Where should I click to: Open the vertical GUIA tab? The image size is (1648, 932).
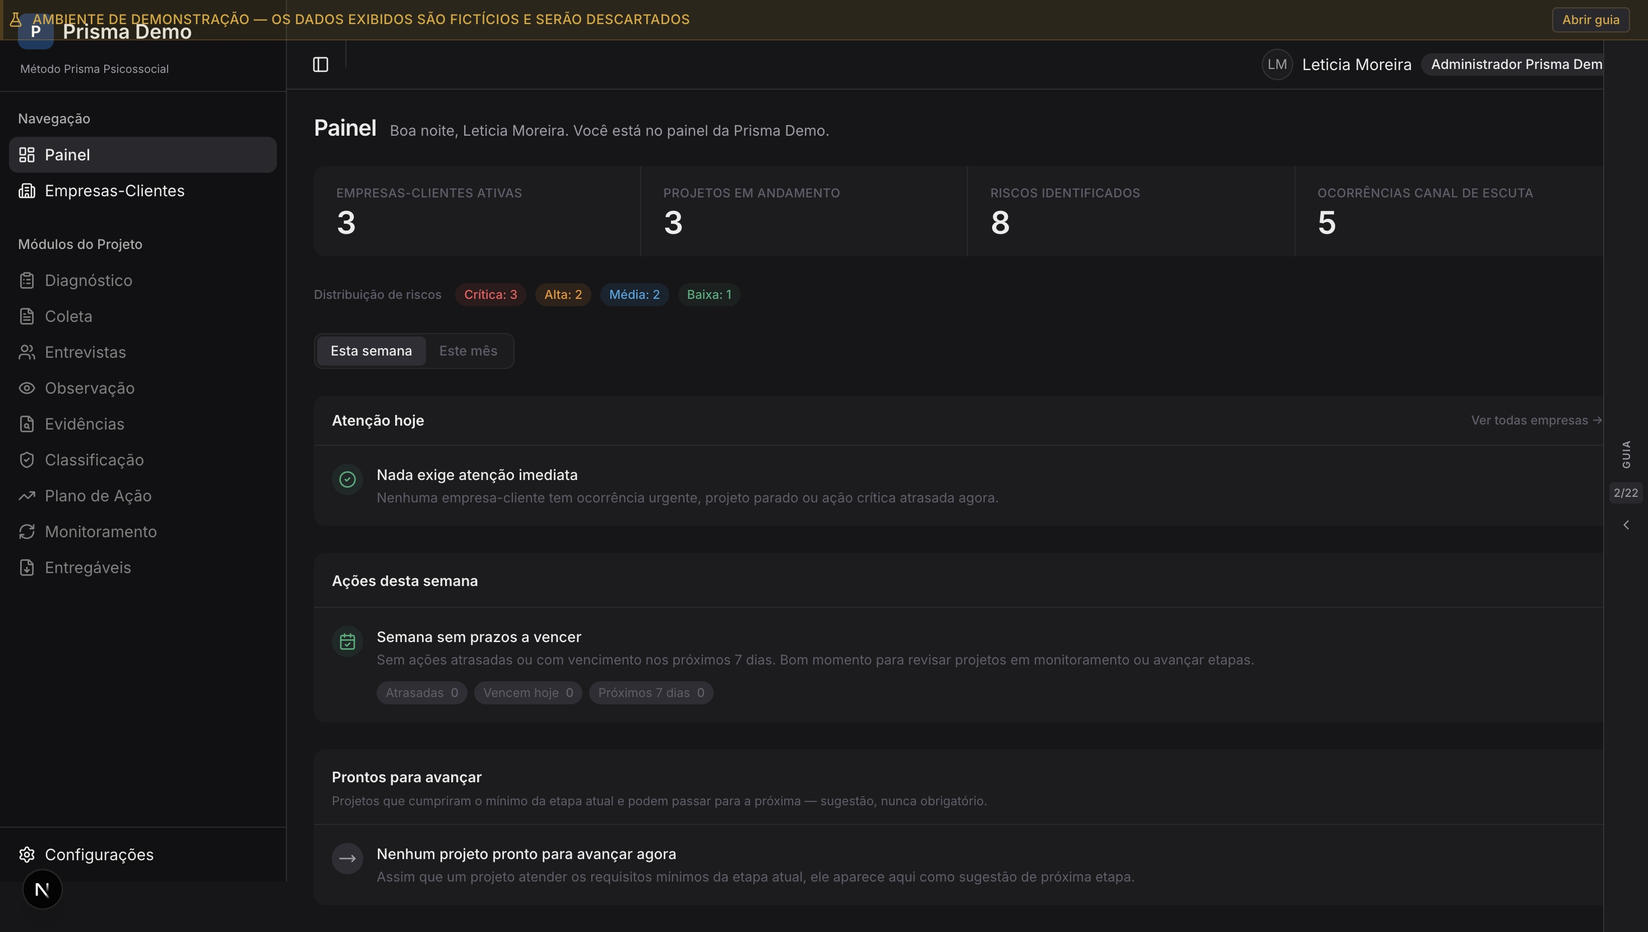tap(1627, 454)
